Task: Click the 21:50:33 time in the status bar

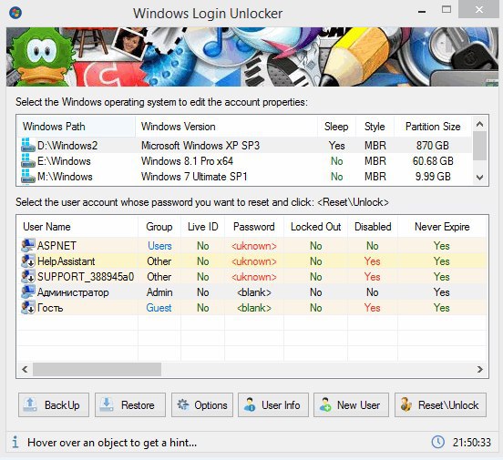Action: (472, 443)
